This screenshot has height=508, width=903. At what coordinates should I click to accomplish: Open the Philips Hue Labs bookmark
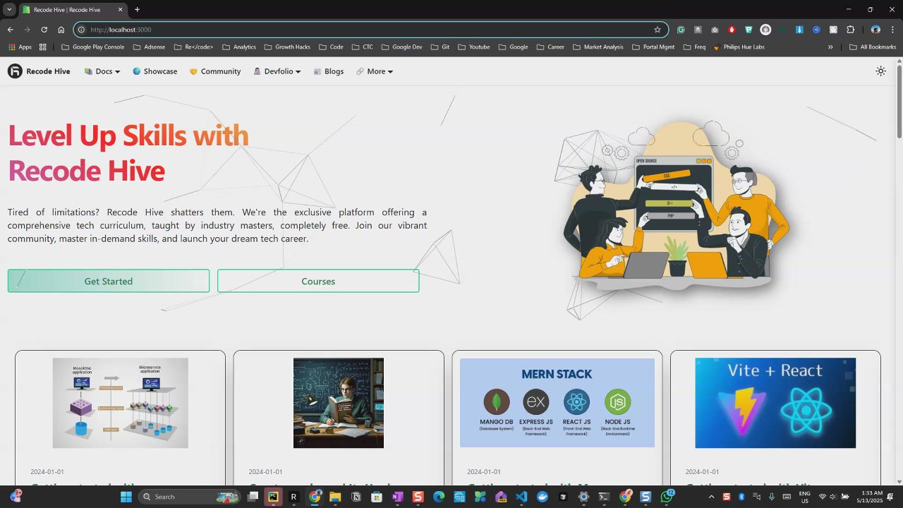tap(739, 47)
